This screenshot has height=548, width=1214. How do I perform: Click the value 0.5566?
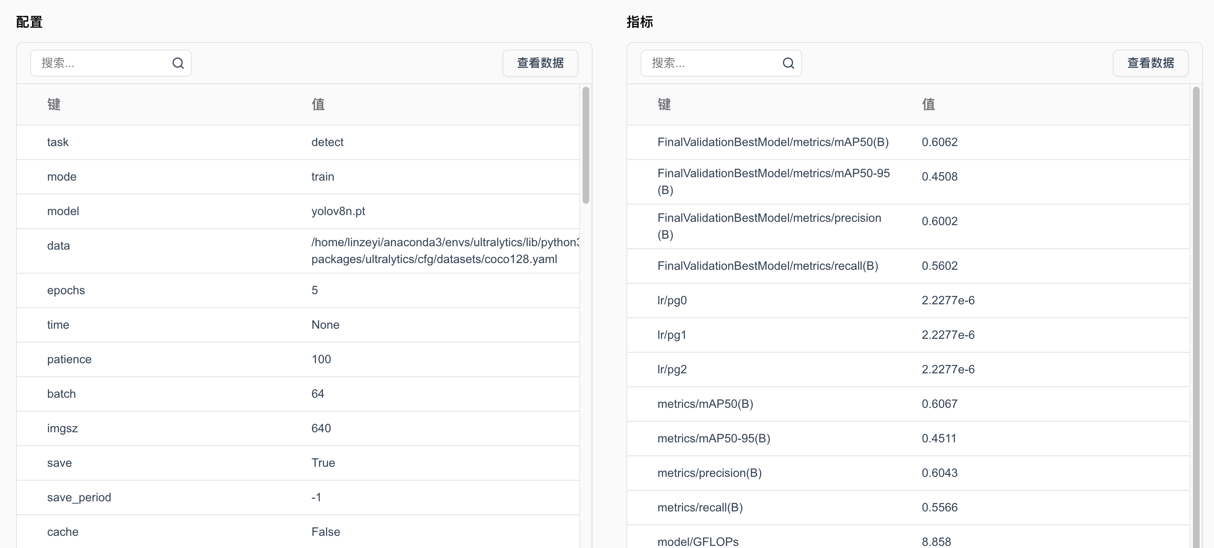click(939, 508)
